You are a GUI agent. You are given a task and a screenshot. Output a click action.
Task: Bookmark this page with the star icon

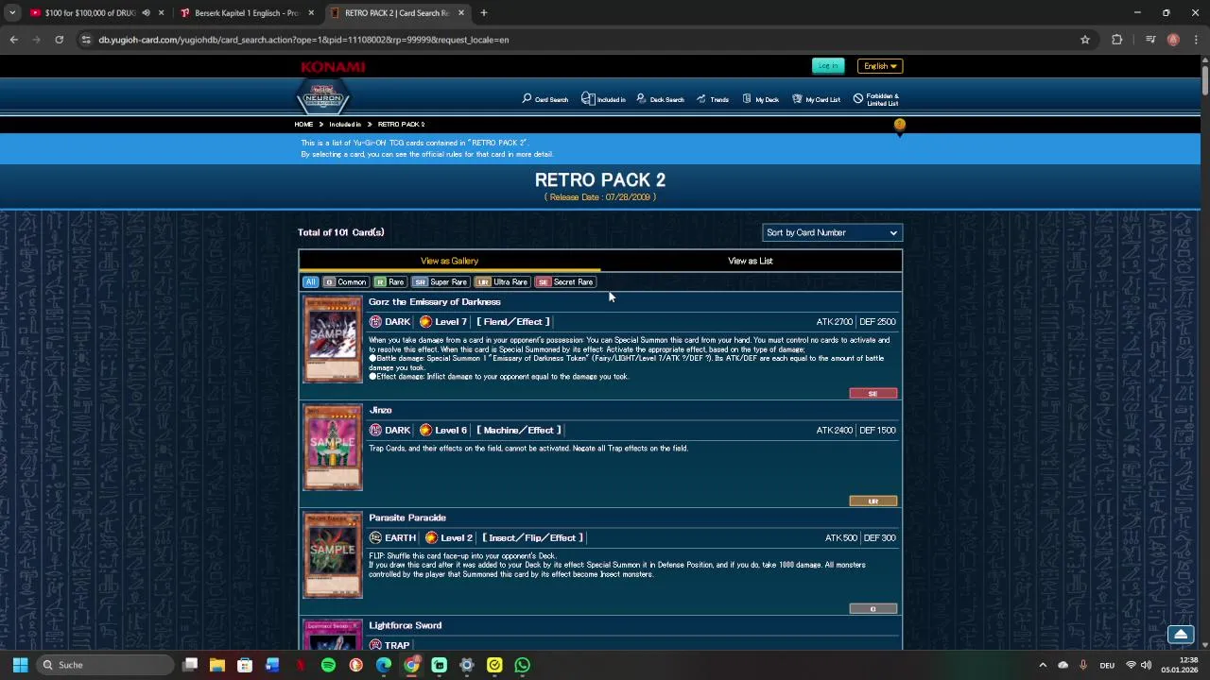tap(1085, 40)
